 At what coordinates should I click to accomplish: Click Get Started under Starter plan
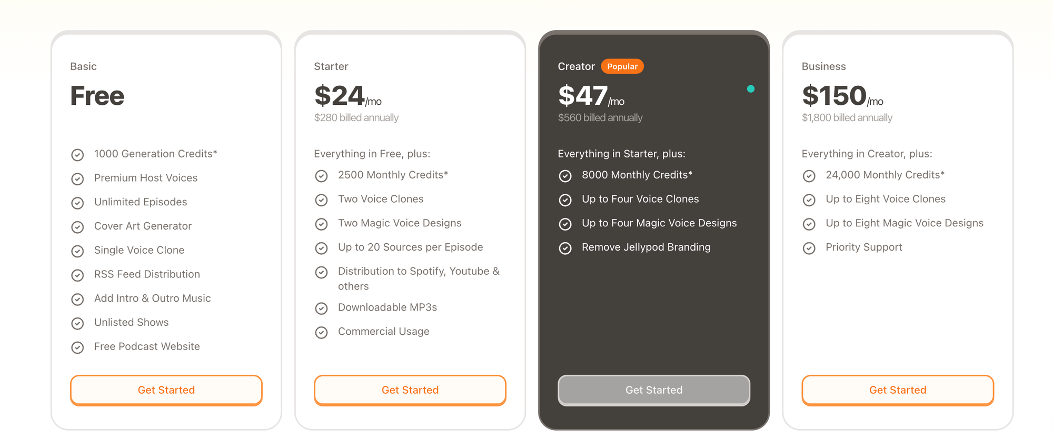[410, 390]
